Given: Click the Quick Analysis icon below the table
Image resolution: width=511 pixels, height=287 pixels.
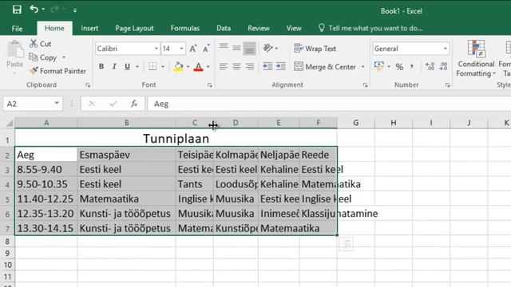Looking at the screenshot, I should click(346, 244).
